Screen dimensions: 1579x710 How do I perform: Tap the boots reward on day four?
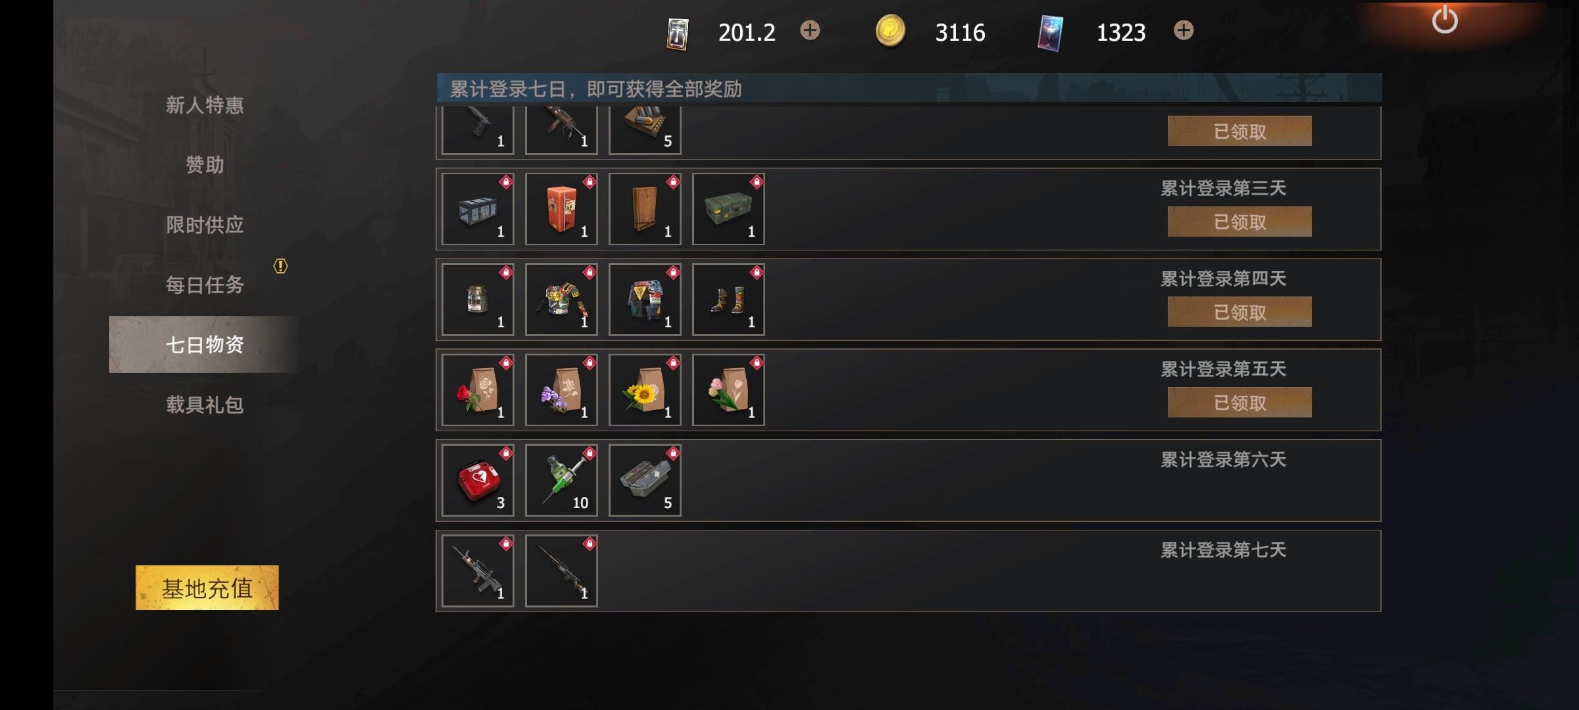[728, 300]
